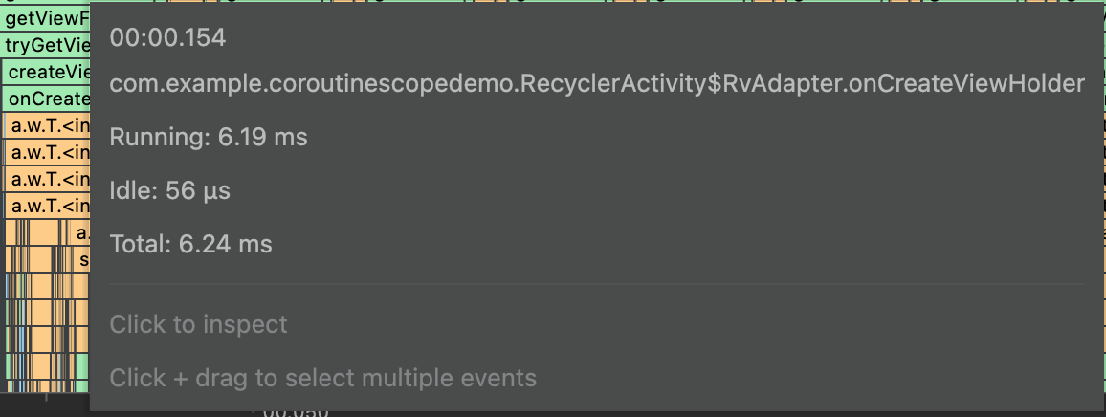The width and height of the screenshot is (1106, 417).
Task: Select the topmost a.w.T.<in bar
Action: (x=48, y=125)
